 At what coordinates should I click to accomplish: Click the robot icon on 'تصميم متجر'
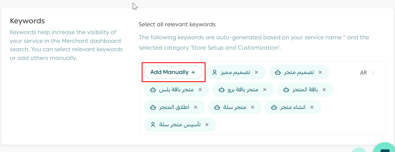tap(278, 72)
